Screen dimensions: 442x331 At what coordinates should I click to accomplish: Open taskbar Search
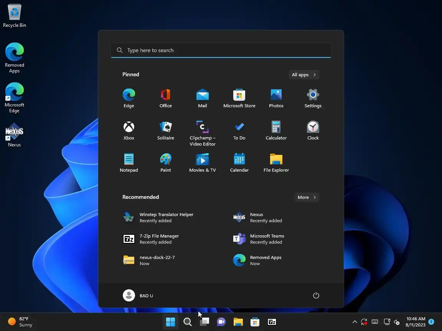[x=188, y=322]
